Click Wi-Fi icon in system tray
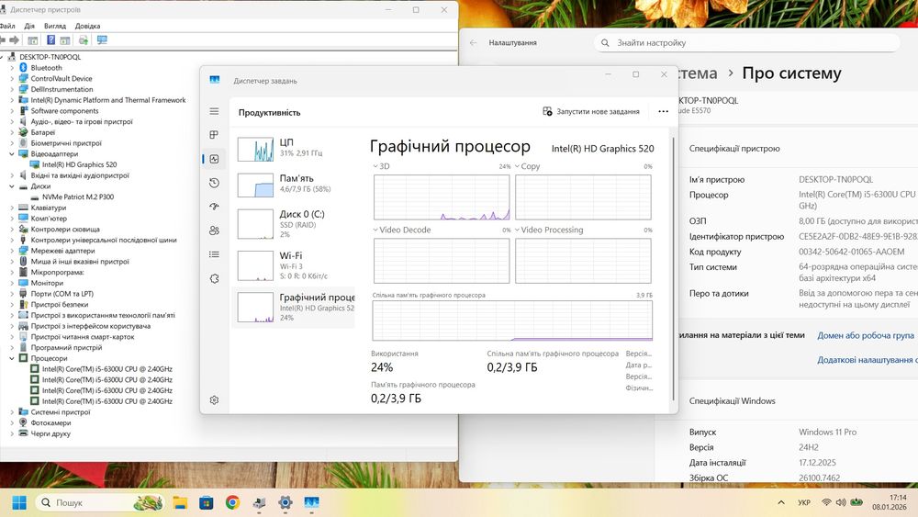918x517 pixels. tap(826, 502)
